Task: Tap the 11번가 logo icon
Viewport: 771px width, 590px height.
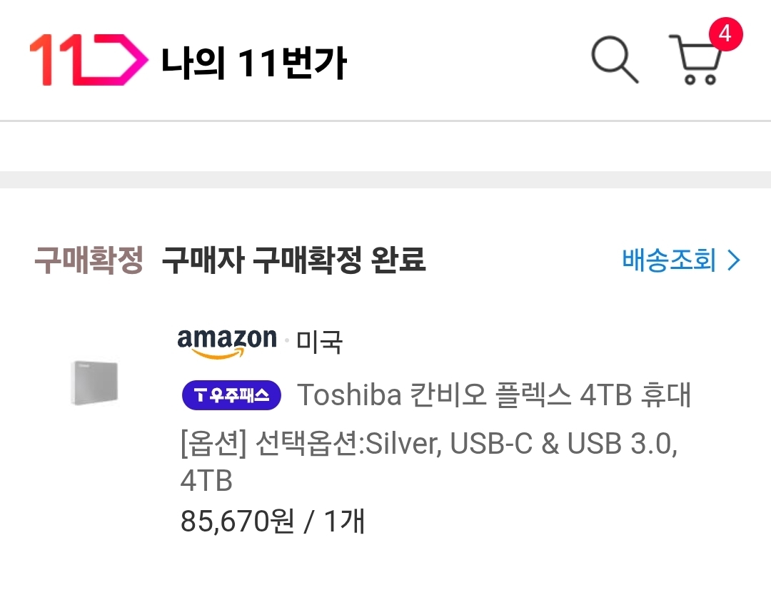Action: pos(88,60)
